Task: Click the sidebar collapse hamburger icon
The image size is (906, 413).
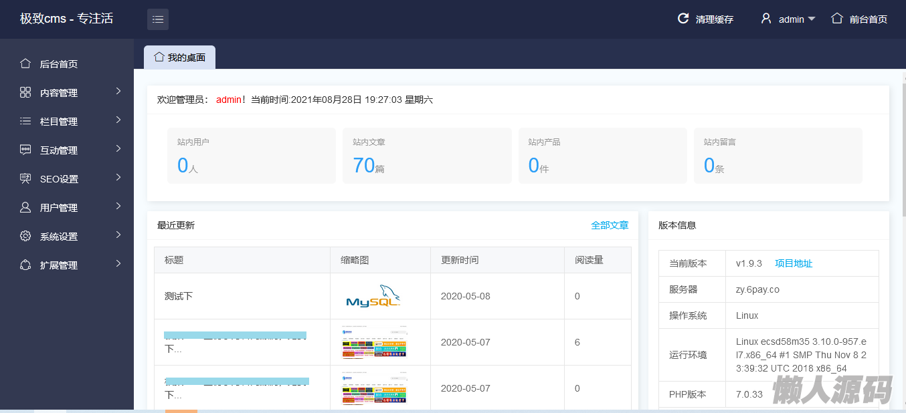Action: pos(158,19)
